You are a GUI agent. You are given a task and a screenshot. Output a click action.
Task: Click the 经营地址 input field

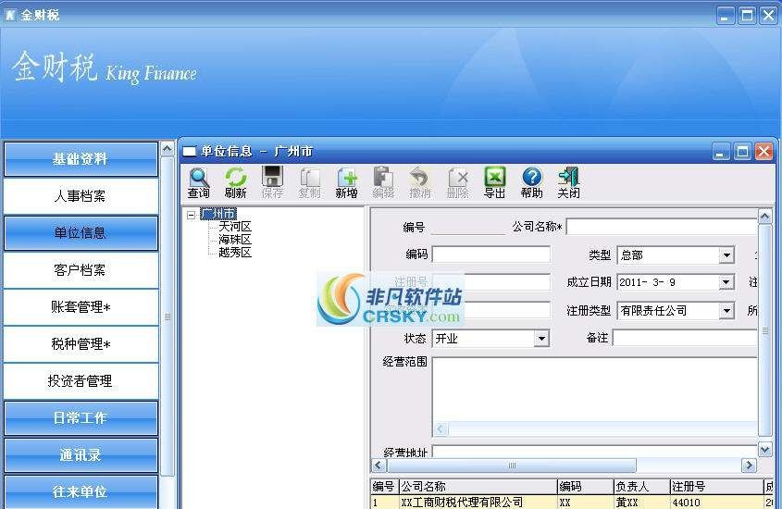tap(594, 452)
